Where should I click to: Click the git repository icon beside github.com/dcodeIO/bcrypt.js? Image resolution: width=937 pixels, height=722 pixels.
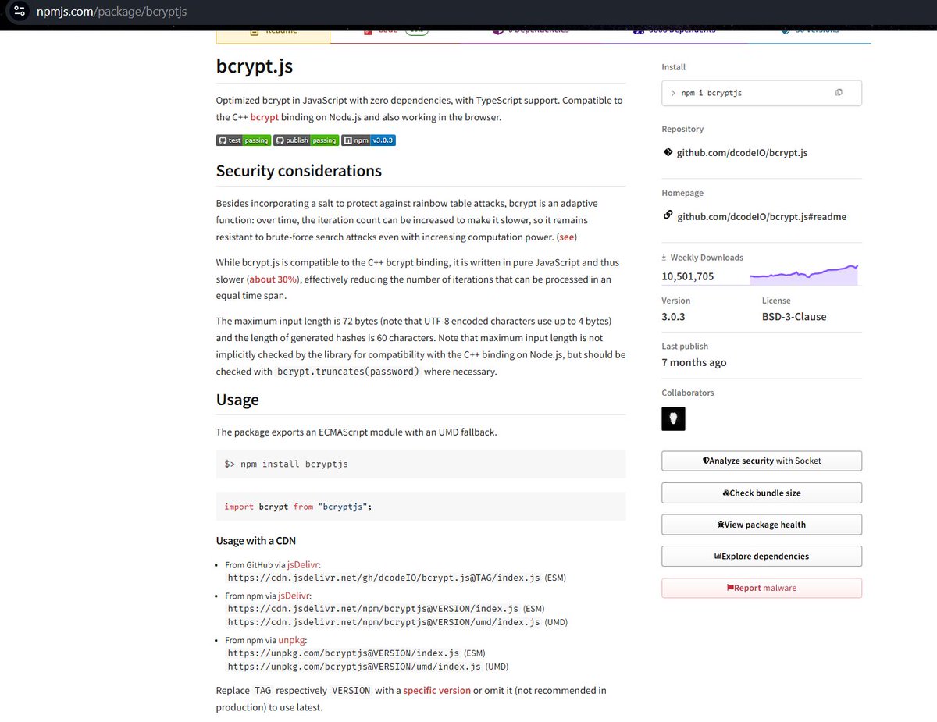pos(668,152)
